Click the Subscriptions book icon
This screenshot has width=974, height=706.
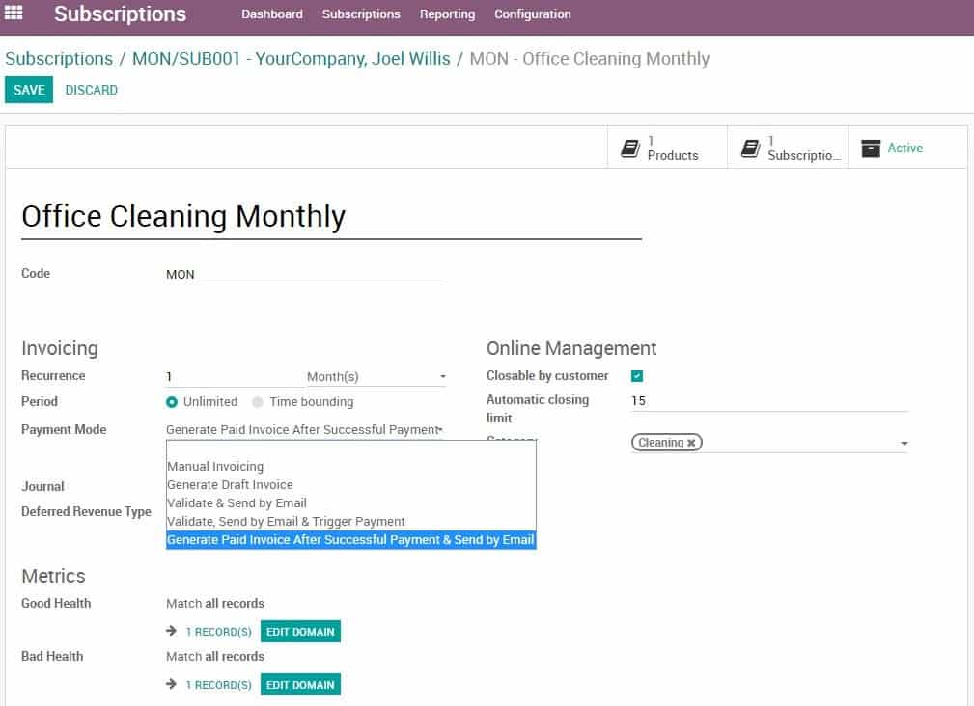pyautogui.click(x=750, y=148)
